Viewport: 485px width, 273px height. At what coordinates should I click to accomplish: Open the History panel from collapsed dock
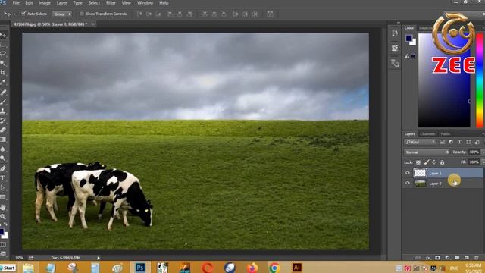coord(395,33)
